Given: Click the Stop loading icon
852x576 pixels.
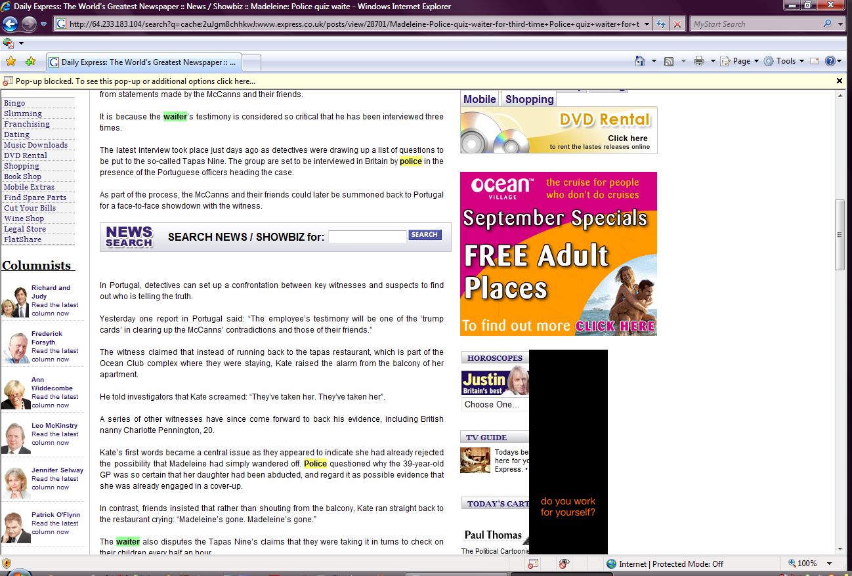Looking at the screenshot, I should (x=677, y=24).
